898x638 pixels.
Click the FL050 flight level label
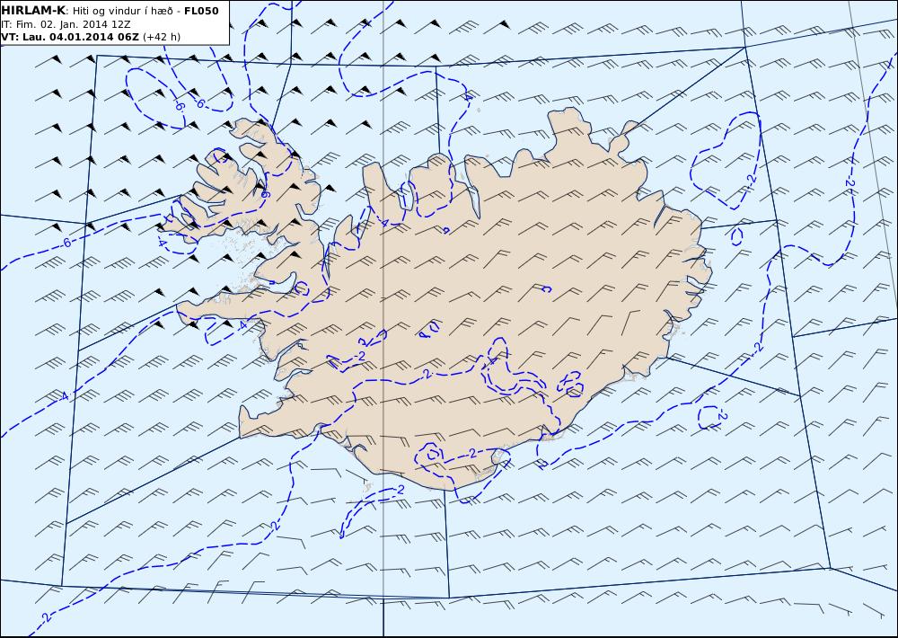(x=201, y=11)
